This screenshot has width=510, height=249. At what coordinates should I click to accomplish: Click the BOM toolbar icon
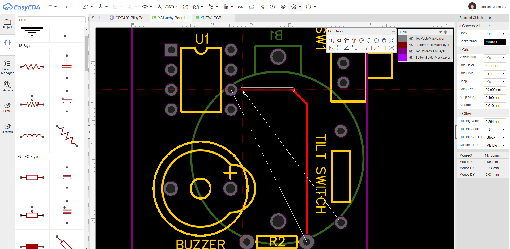[241, 7]
